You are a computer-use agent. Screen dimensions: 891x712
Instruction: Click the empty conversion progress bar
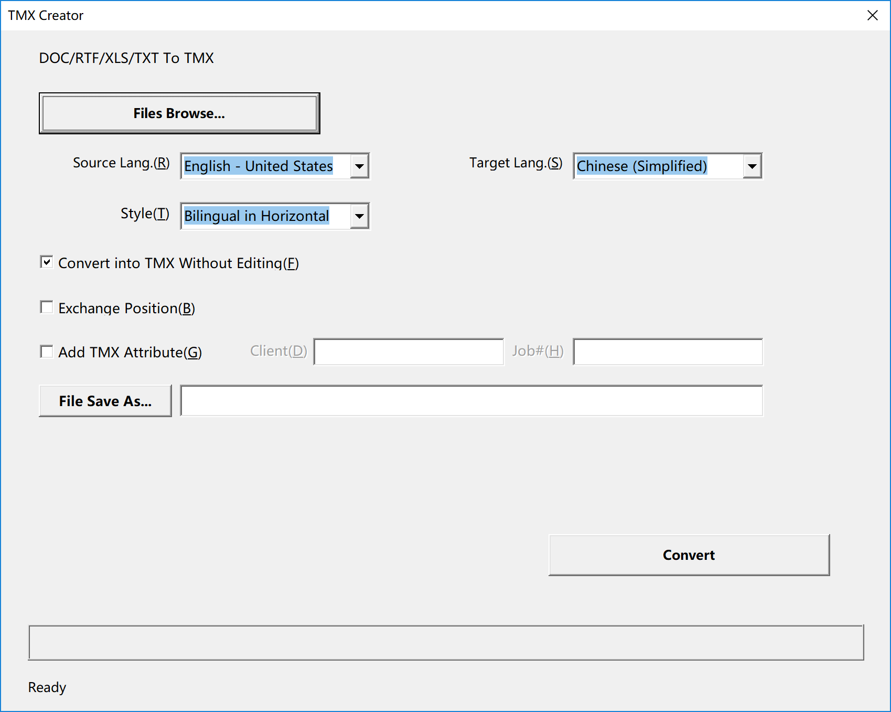(446, 643)
